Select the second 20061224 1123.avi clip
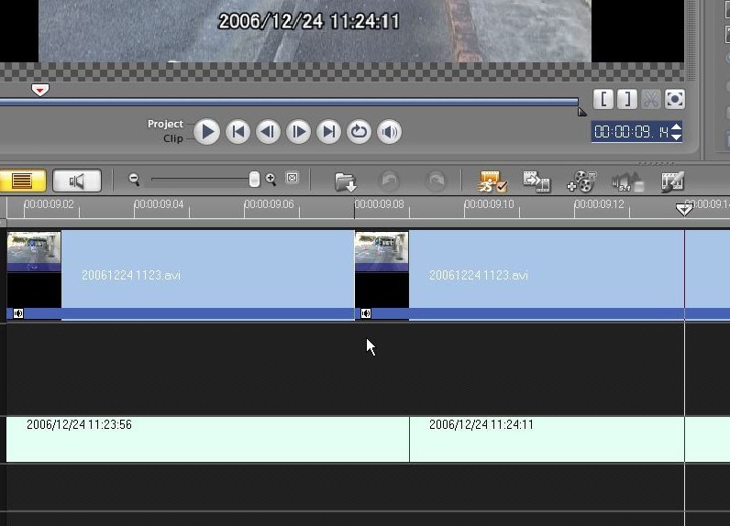The height and width of the screenshot is (526, 730). click(x=520, y=275)
